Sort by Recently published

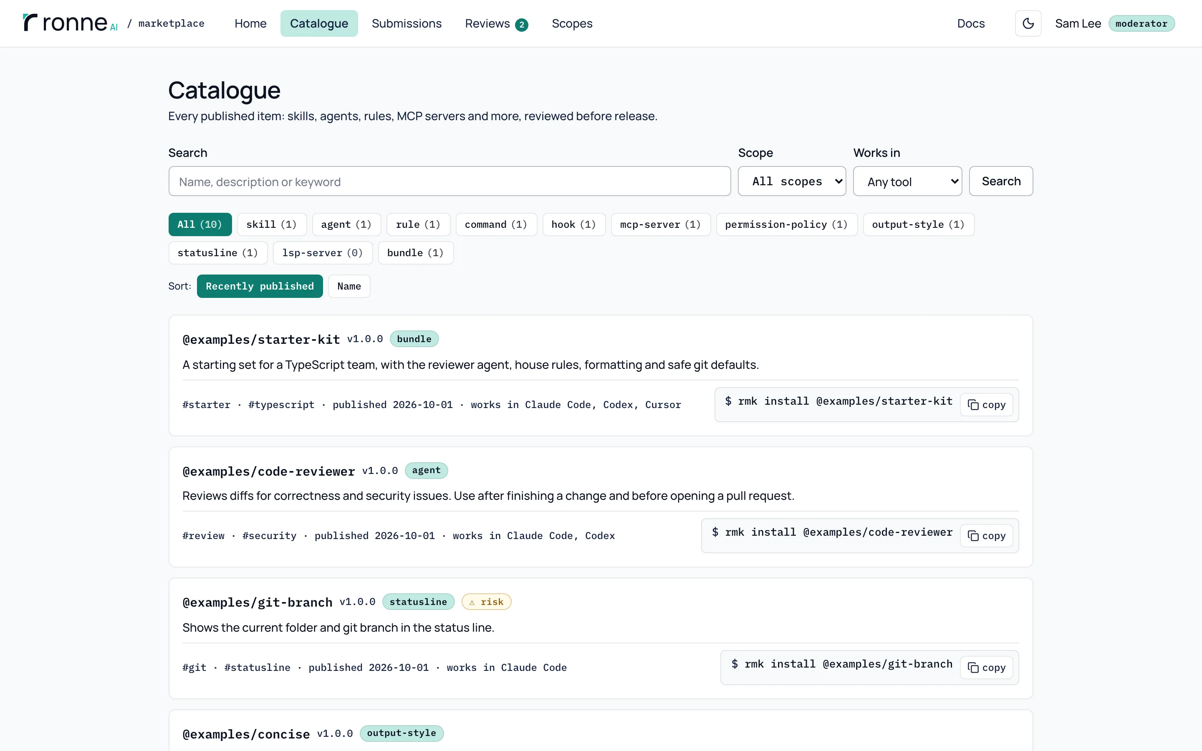(260, 286)
